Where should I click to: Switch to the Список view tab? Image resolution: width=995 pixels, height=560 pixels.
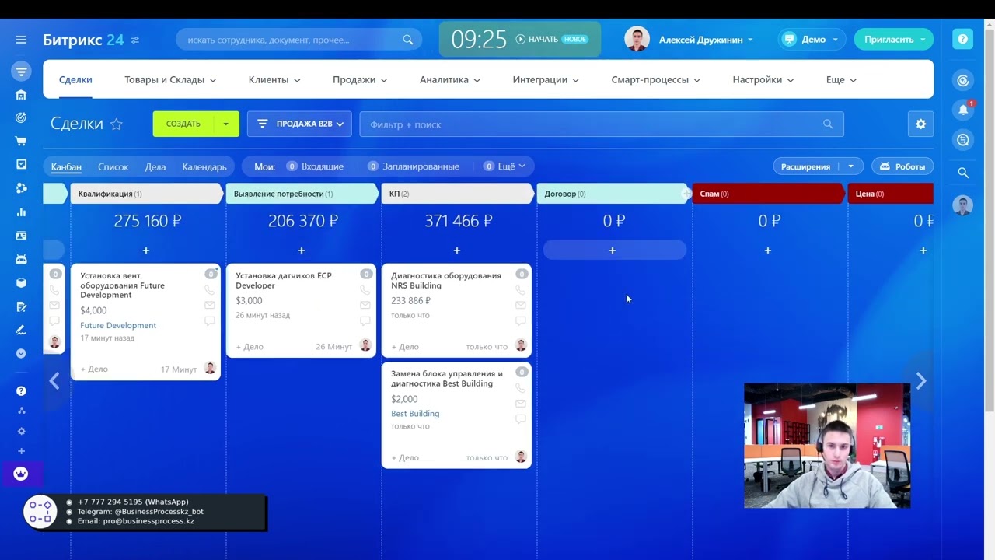tap(113, 166)
